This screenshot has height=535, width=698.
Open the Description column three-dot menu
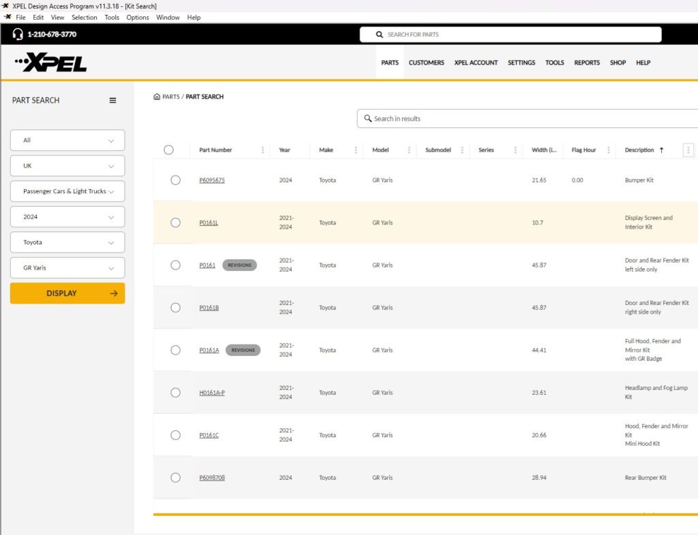[688, 150]
